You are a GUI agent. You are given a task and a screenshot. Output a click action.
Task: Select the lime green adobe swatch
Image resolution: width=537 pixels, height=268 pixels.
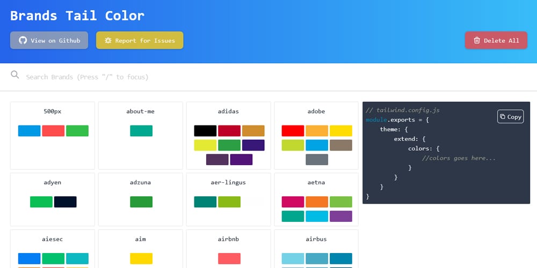[293, 145]
